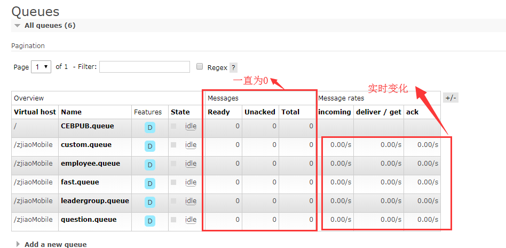506x248 pixels.
Task: Sort by the Unacked column header
Action: point(260,112)
